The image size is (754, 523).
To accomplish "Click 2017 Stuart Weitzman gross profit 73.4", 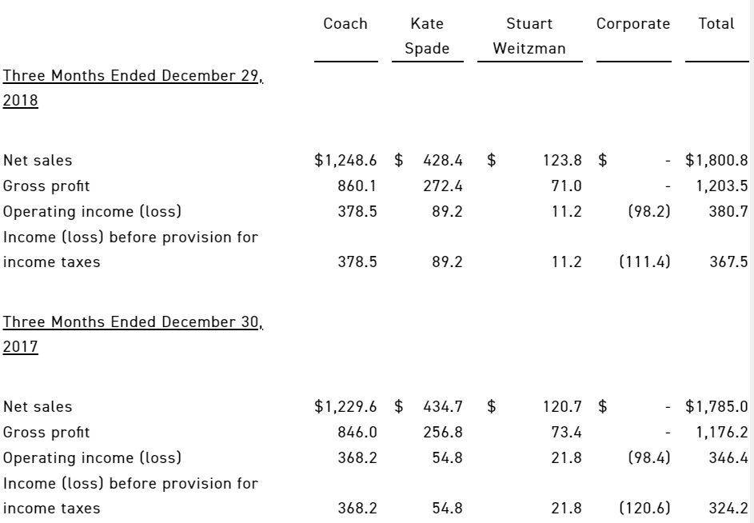I will 566,432.
